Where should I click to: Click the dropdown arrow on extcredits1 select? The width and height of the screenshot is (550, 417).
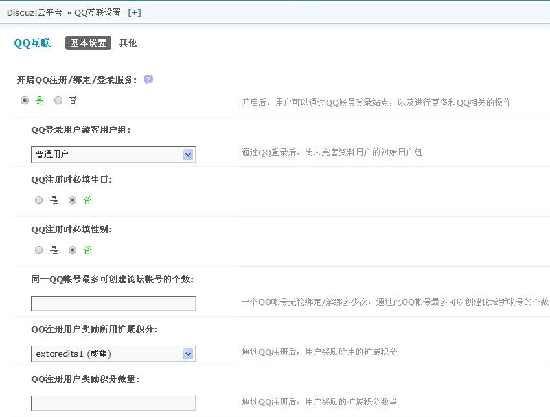point(188,354)
